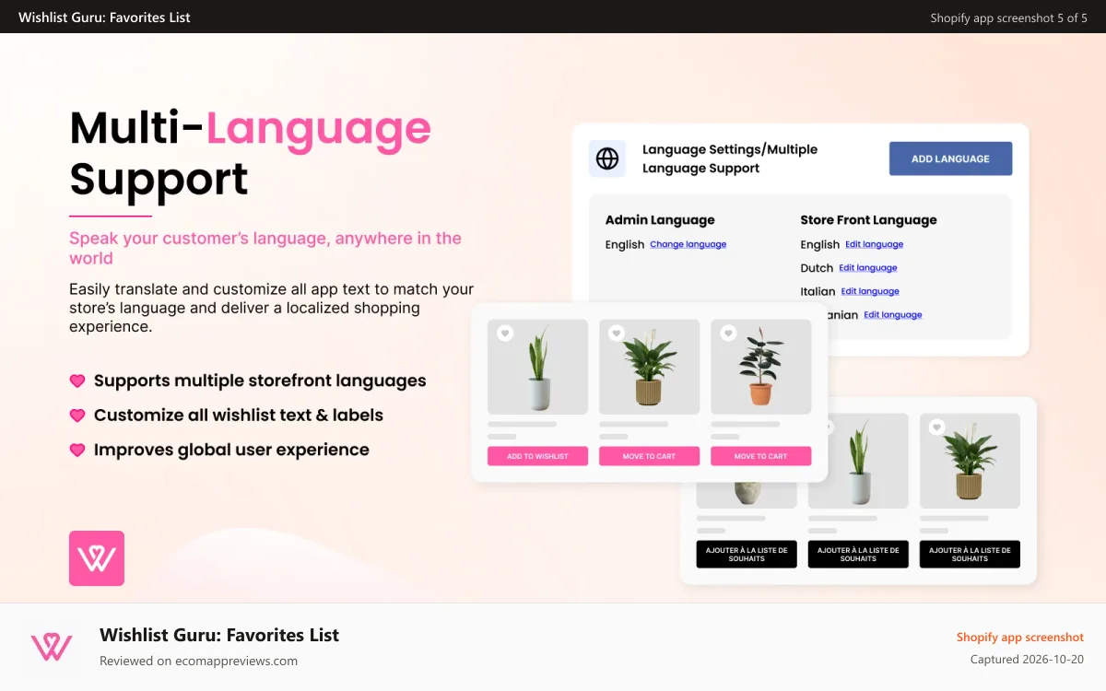Select the rubber plant product image
Screen dimensions: 1106x691
point(760,367)
